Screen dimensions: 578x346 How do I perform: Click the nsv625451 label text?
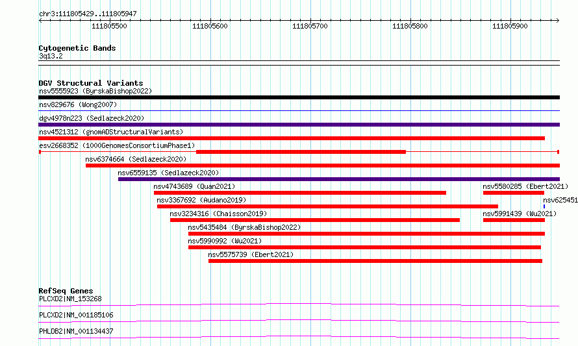point(560,200)
